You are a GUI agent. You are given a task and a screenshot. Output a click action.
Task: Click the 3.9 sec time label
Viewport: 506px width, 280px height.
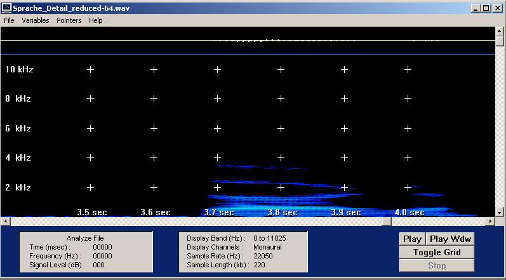pyautogui.click(x=346, y=212)
